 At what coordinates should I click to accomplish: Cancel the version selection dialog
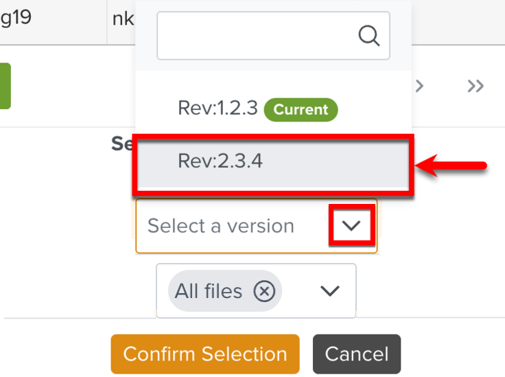(356, 354)
